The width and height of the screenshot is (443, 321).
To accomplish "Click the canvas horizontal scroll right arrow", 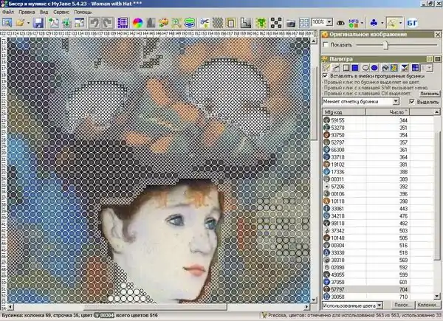I will pos(307,306).
